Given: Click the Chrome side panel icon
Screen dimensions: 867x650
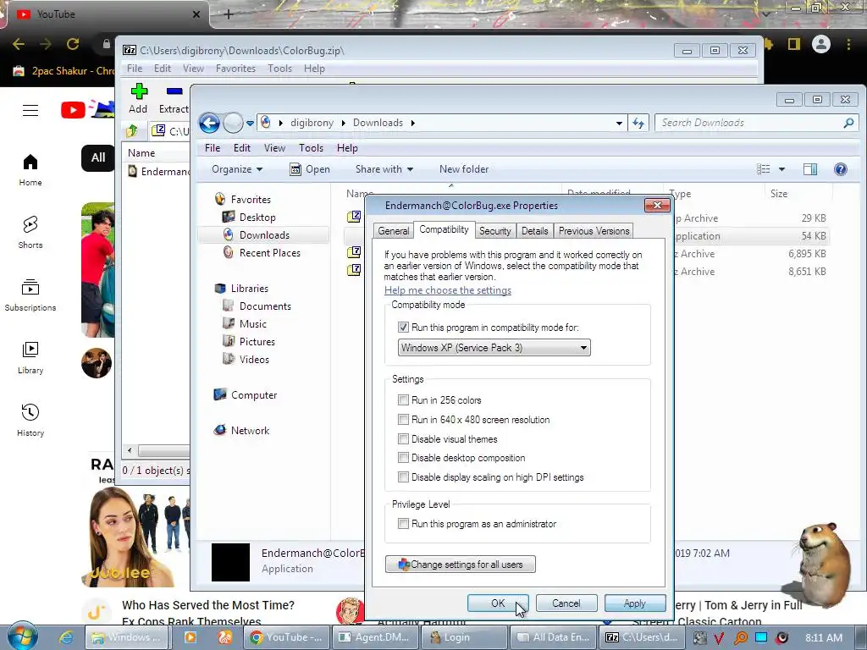Looking at the screenshot, I should [794, 44].
